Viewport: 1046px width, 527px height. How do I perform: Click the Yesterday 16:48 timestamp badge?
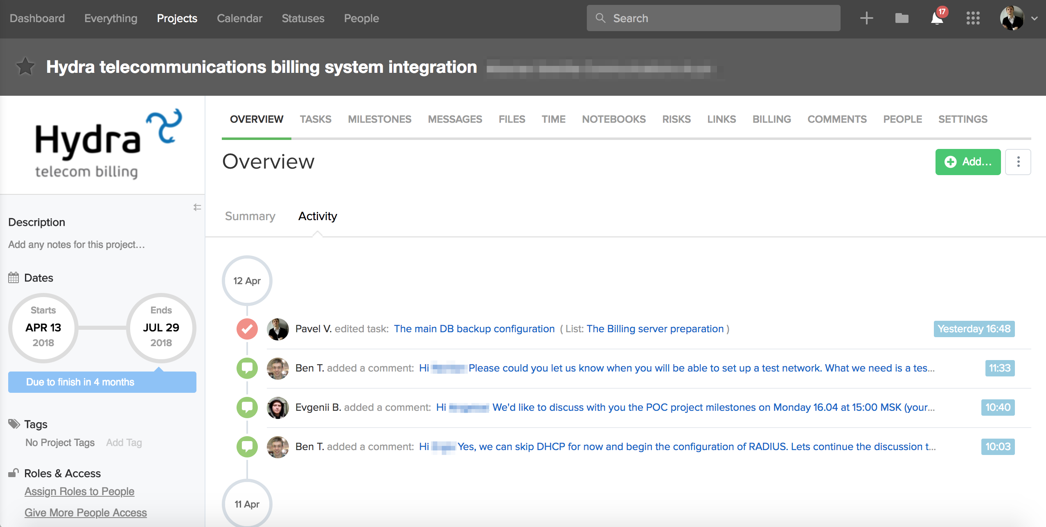974,329
